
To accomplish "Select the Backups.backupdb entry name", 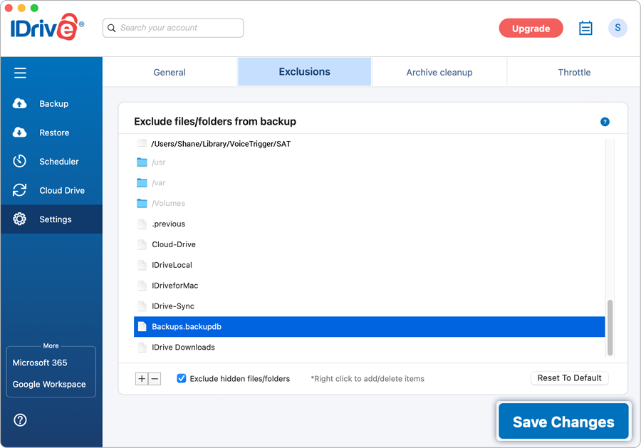I will (x=187, y=327).
